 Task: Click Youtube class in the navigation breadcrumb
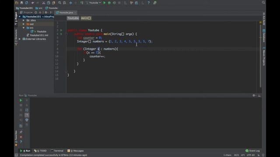pos(52,8)
